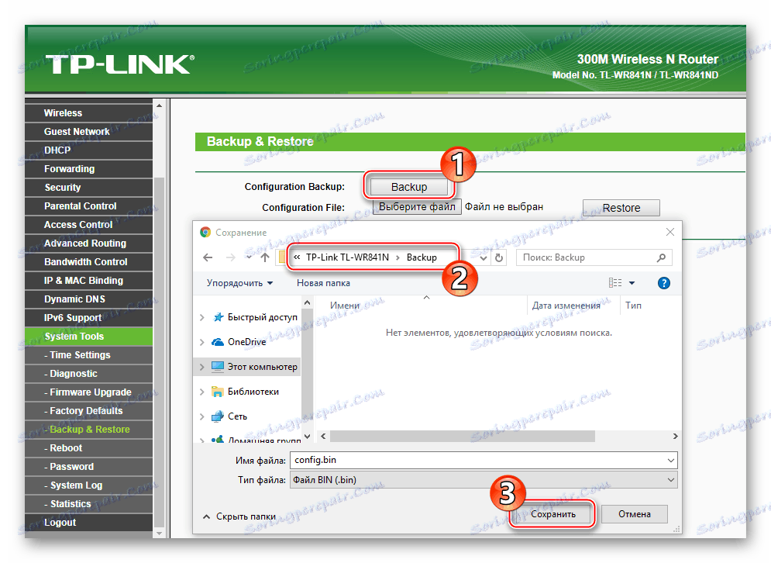Click Logout in router sidebar
The width and height of the screenshot is (771, 563).
pyautogui.click(x=89, y=523)
